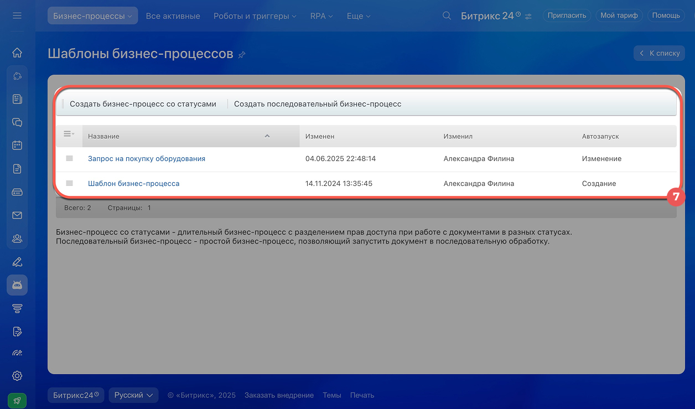
Task: Open the drive icon in the sidebar
Action: click(17, 192)
